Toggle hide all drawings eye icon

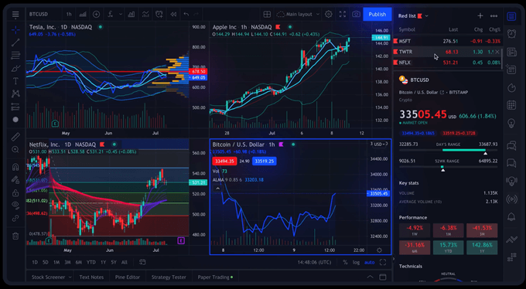[15, 205]
